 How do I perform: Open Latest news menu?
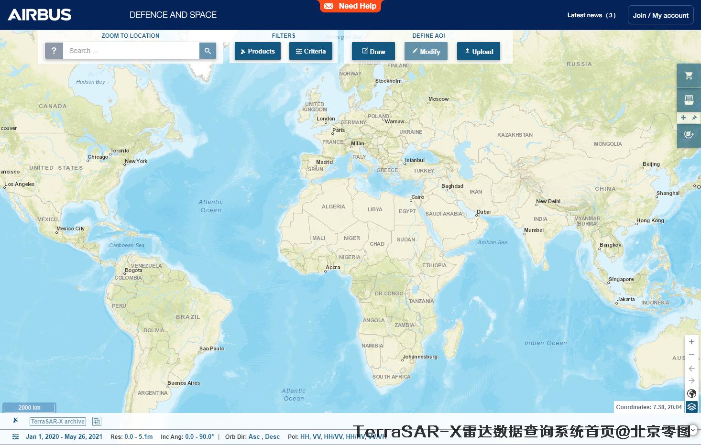coord(591,15)
